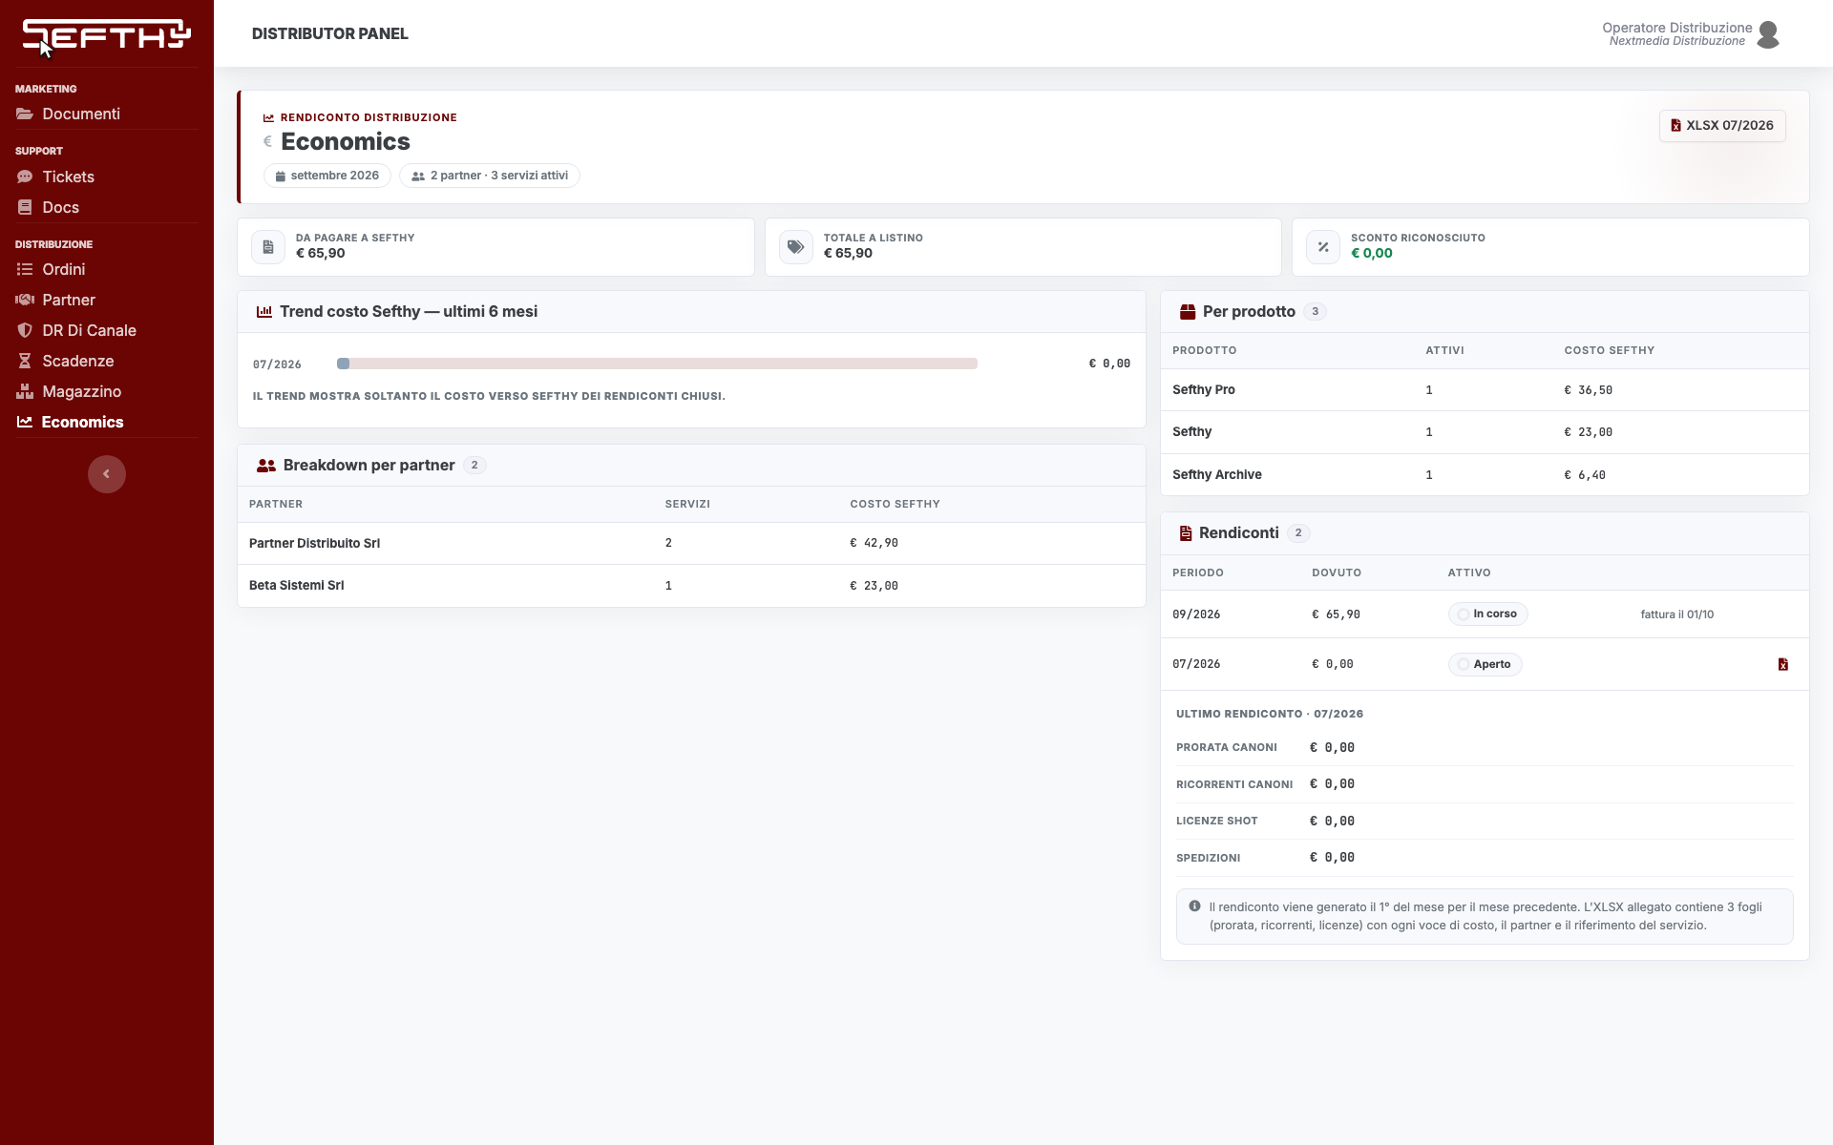The width and height of the screenshot is (1833, 1145).
Task: Click the Dovuto column header
Action: [x=1337, y=573]
